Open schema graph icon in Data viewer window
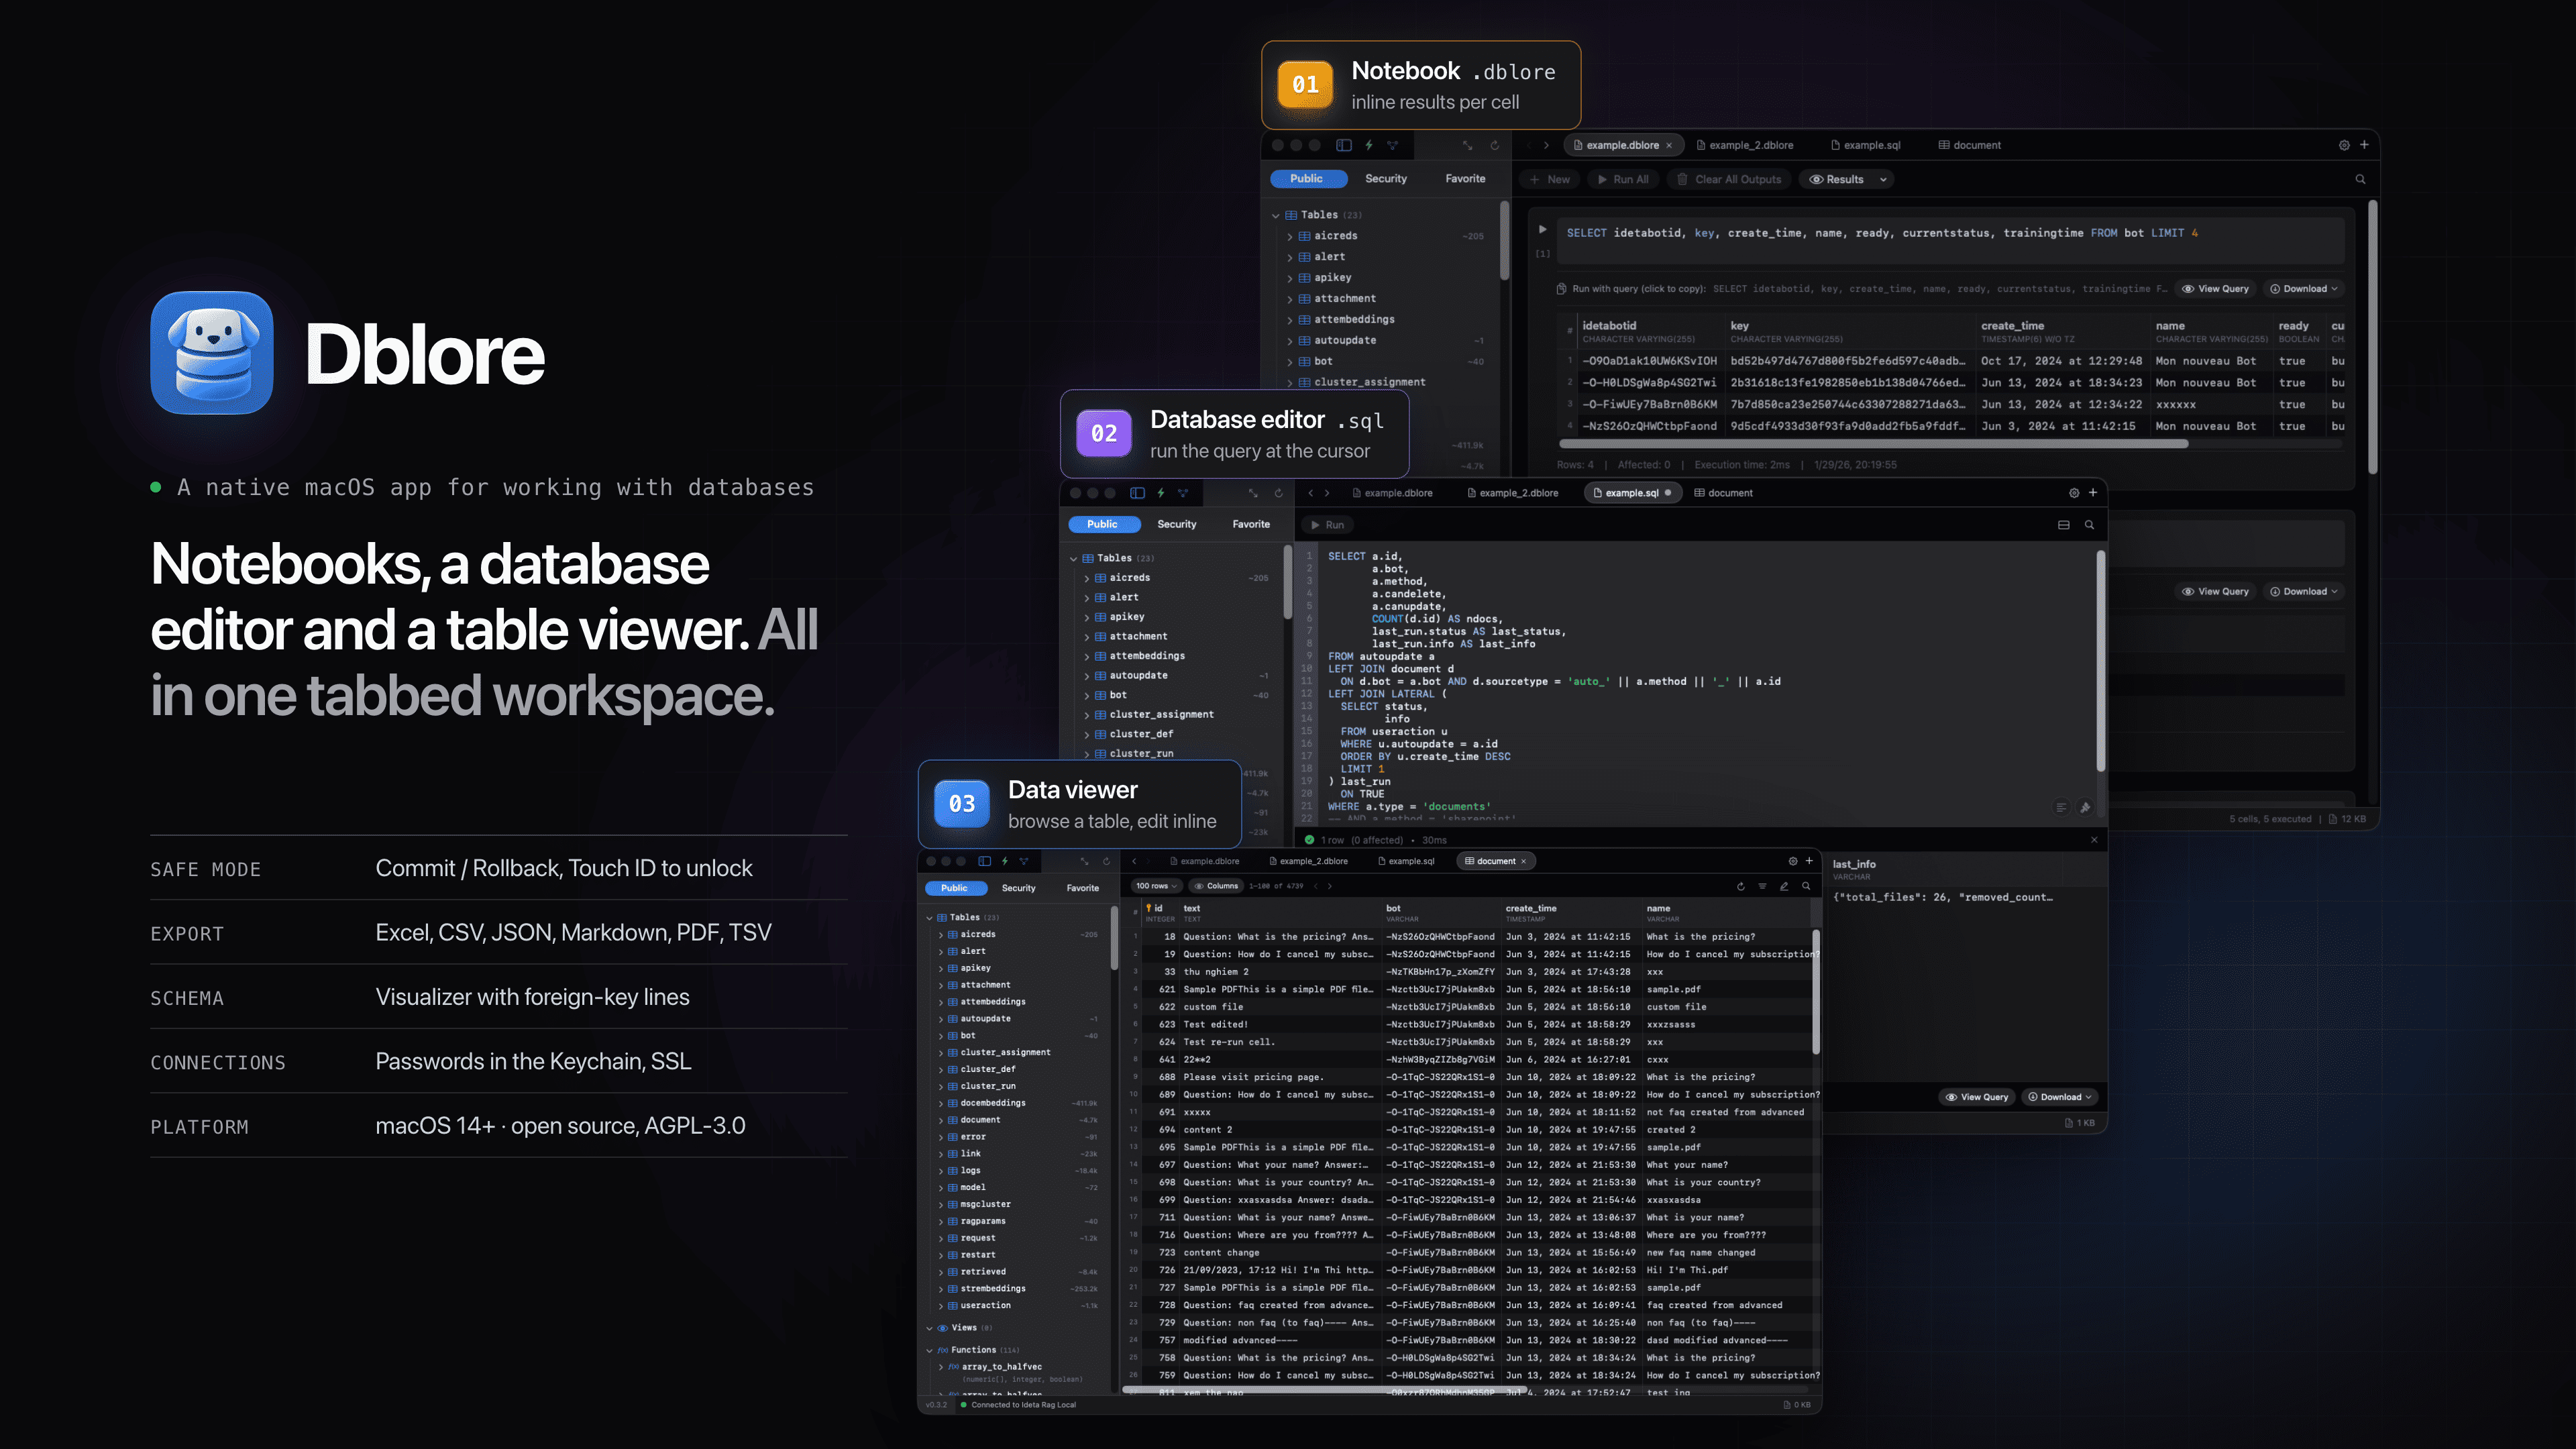 [1024, 861]
